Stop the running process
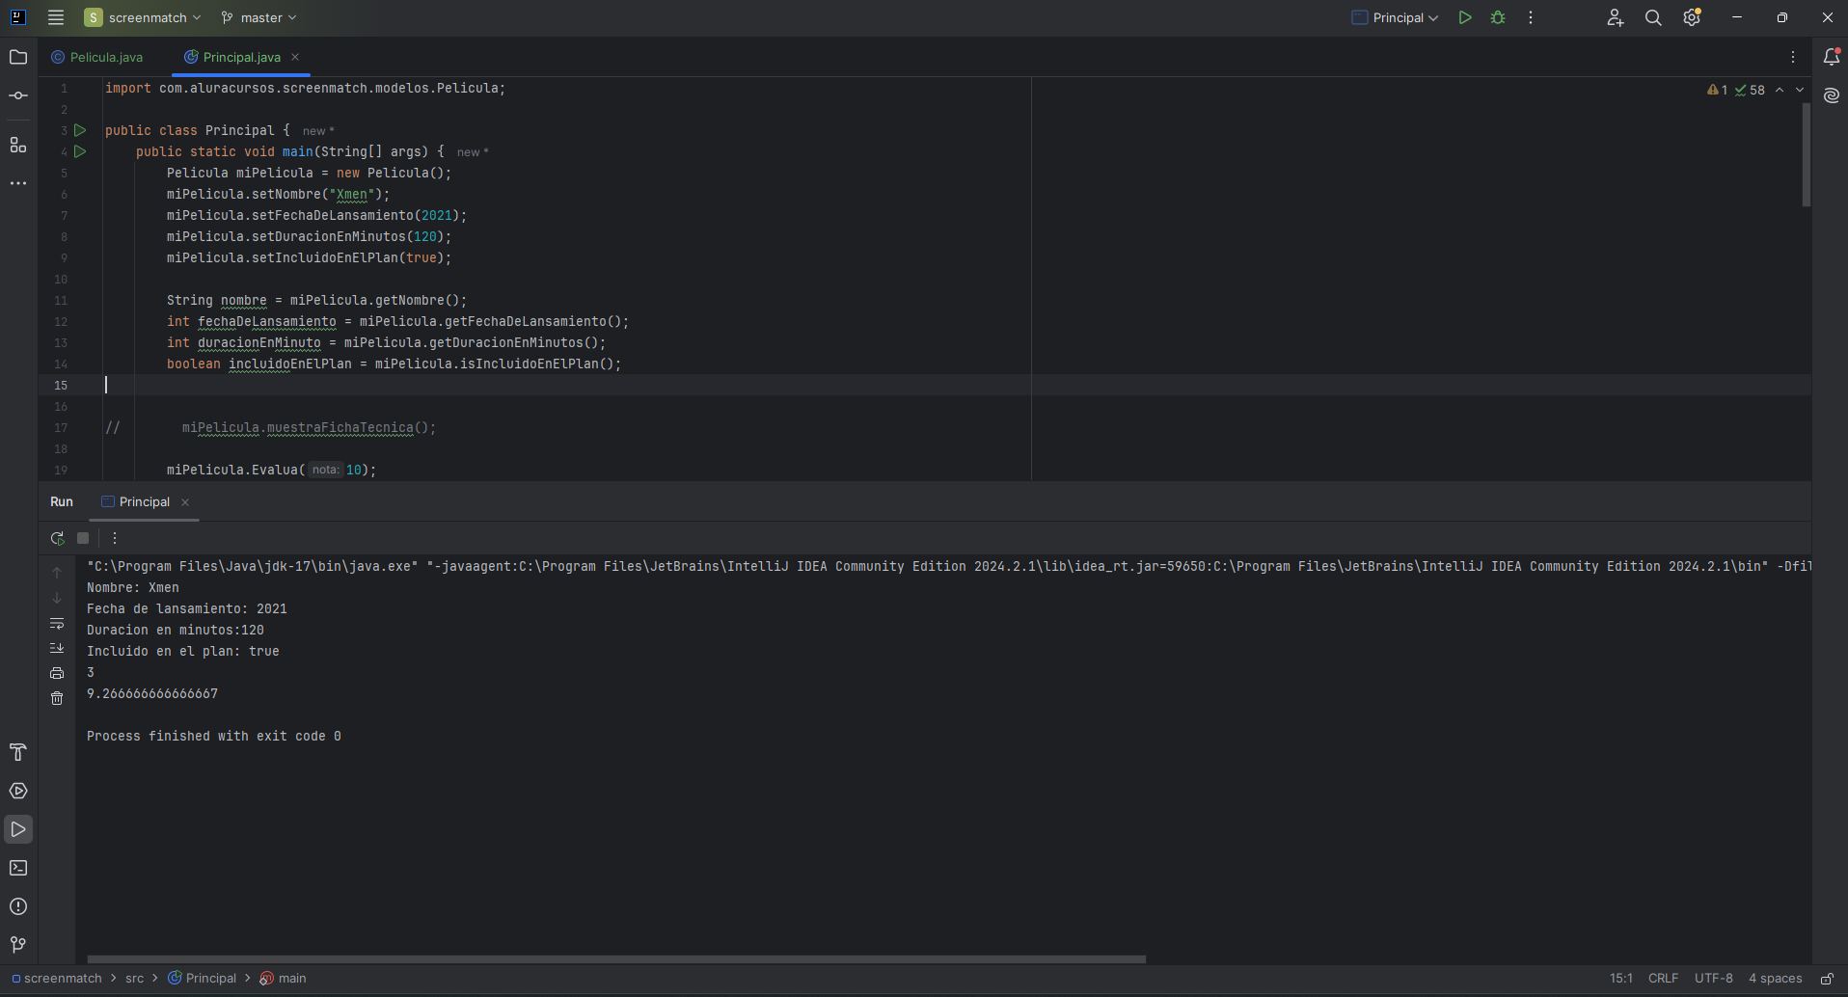The image size is (1848, 997). tap(83, 538)
